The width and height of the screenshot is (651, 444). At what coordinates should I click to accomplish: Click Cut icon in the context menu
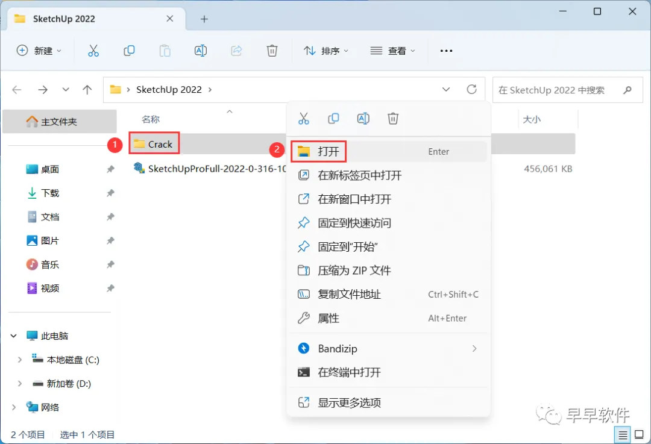[x=303, y=119]
